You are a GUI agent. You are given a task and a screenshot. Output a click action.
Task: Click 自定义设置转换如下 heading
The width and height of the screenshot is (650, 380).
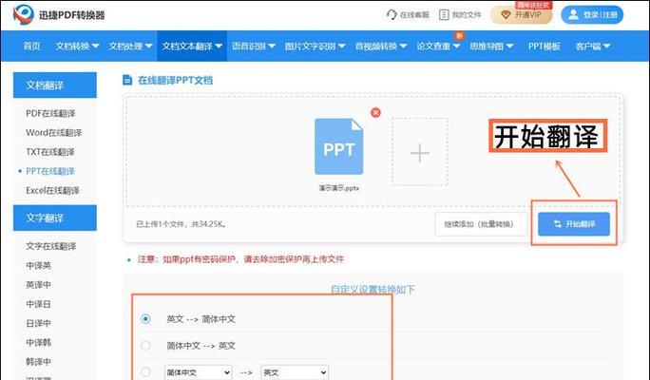(x=373, y=289)
